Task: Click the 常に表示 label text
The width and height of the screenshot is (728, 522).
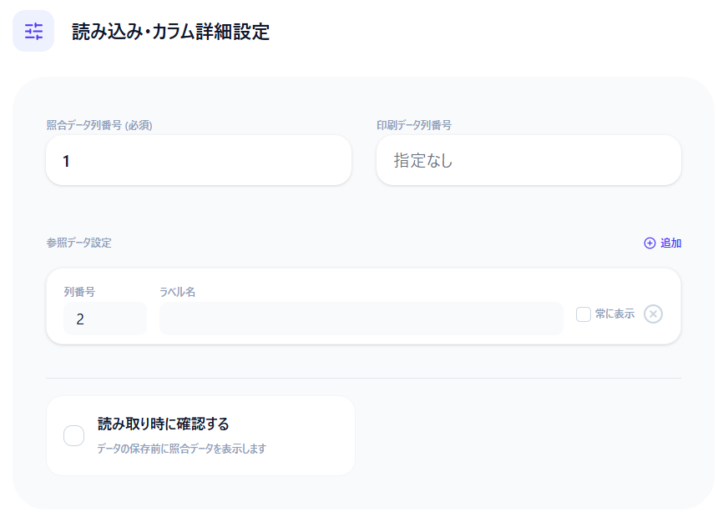Action: pyautogui.click(x=614, y=314)
